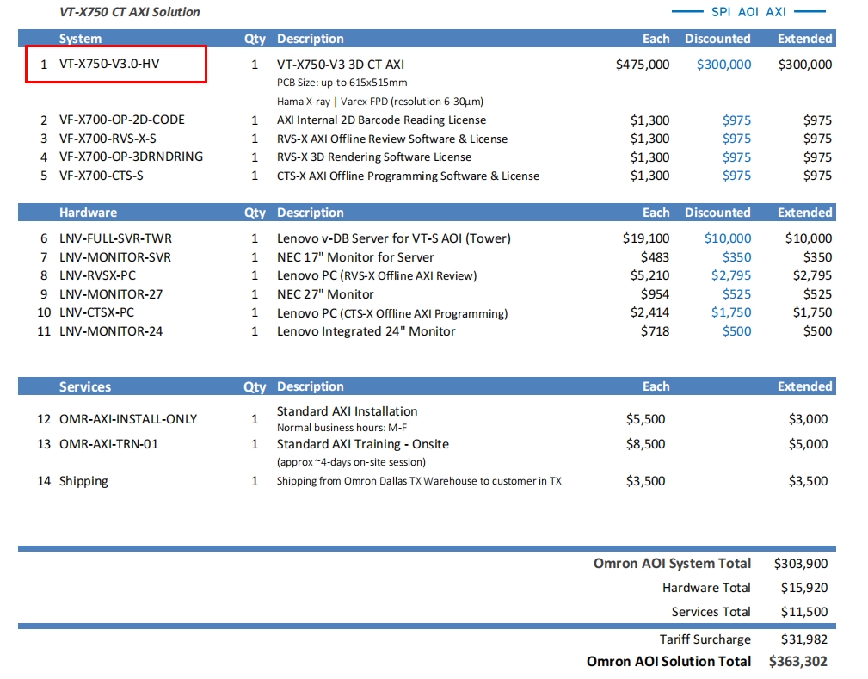Click the $15,920 hardware total value
The image size is (868, 679).
coord(804,588)
